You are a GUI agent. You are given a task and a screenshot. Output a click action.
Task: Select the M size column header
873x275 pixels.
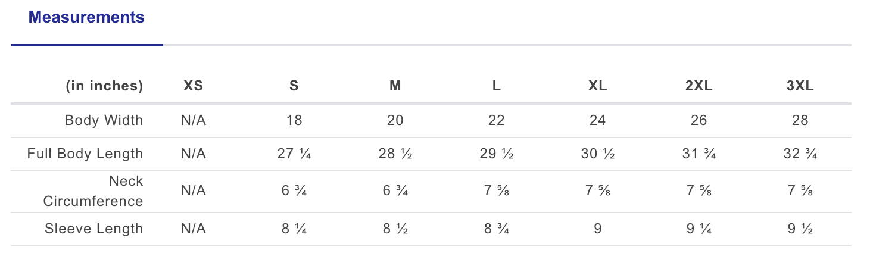click(395, 86)
